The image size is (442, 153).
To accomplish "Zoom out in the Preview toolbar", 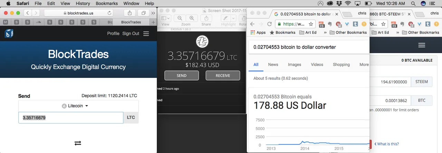I will point(180,18).
